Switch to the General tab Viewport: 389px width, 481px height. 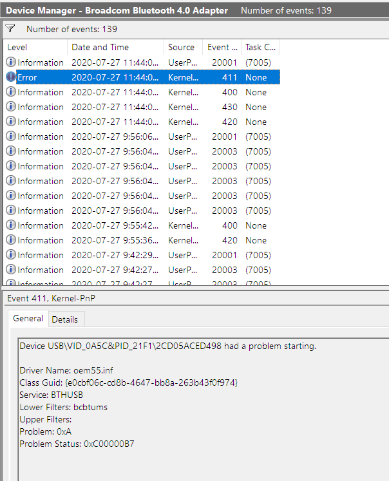tap(28, 319)
